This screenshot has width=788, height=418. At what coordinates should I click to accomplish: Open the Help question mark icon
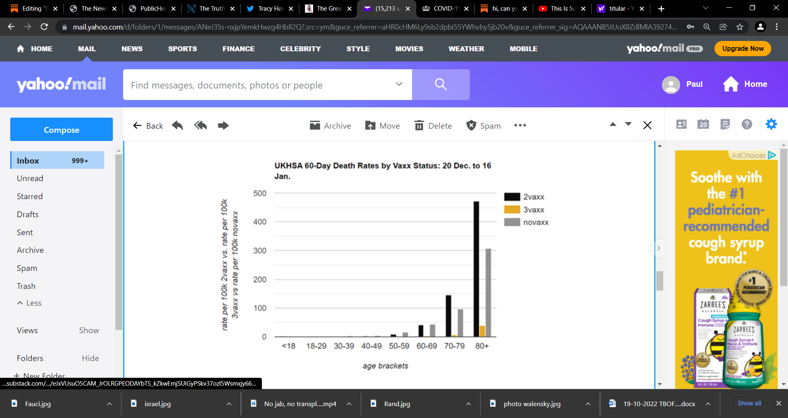[747, 124]
